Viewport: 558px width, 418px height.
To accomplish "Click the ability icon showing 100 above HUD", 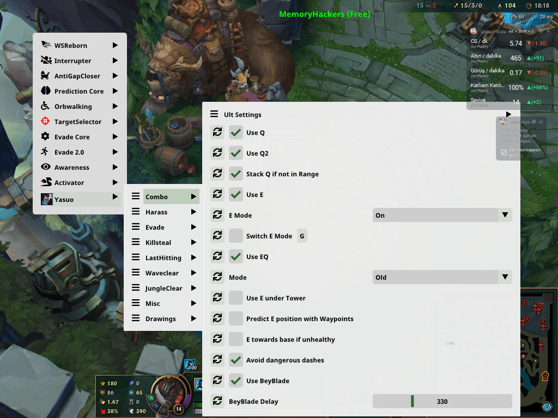I will pyautogui.click(x=190, y=365).
